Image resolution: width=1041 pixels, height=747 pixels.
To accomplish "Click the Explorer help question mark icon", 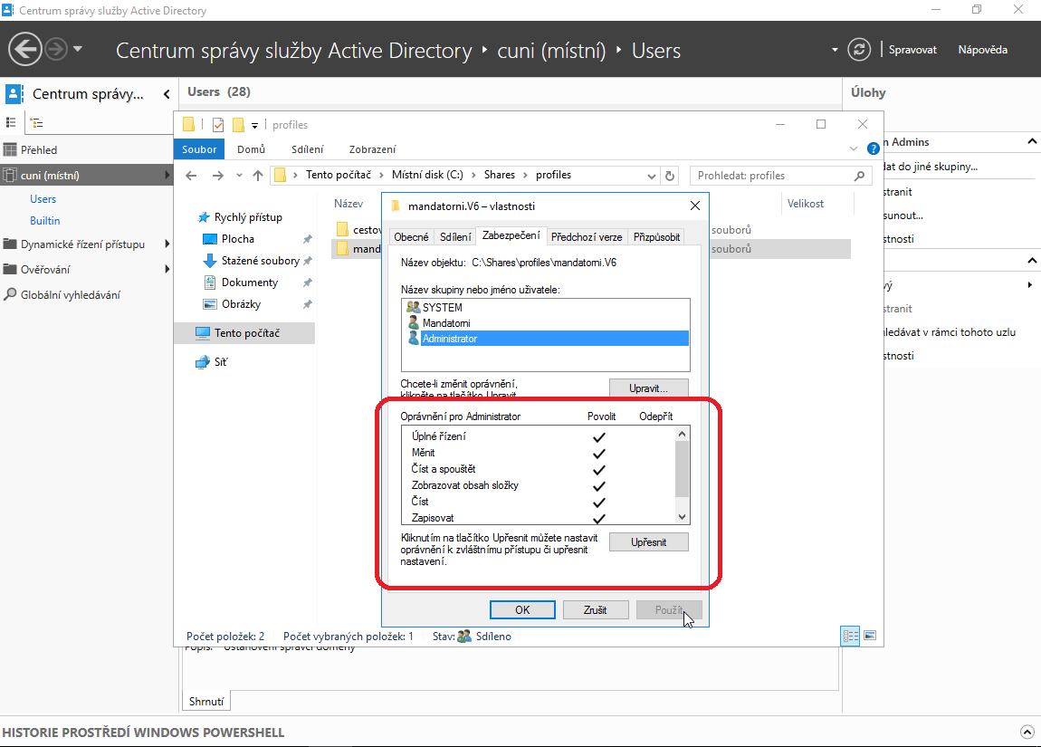I will 873,148.
